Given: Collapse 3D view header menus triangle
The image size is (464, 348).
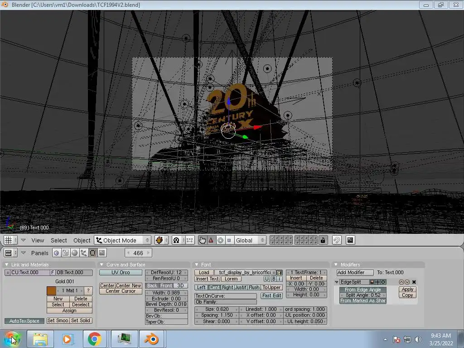Looking at the screenshot, I should click(24, 240).
